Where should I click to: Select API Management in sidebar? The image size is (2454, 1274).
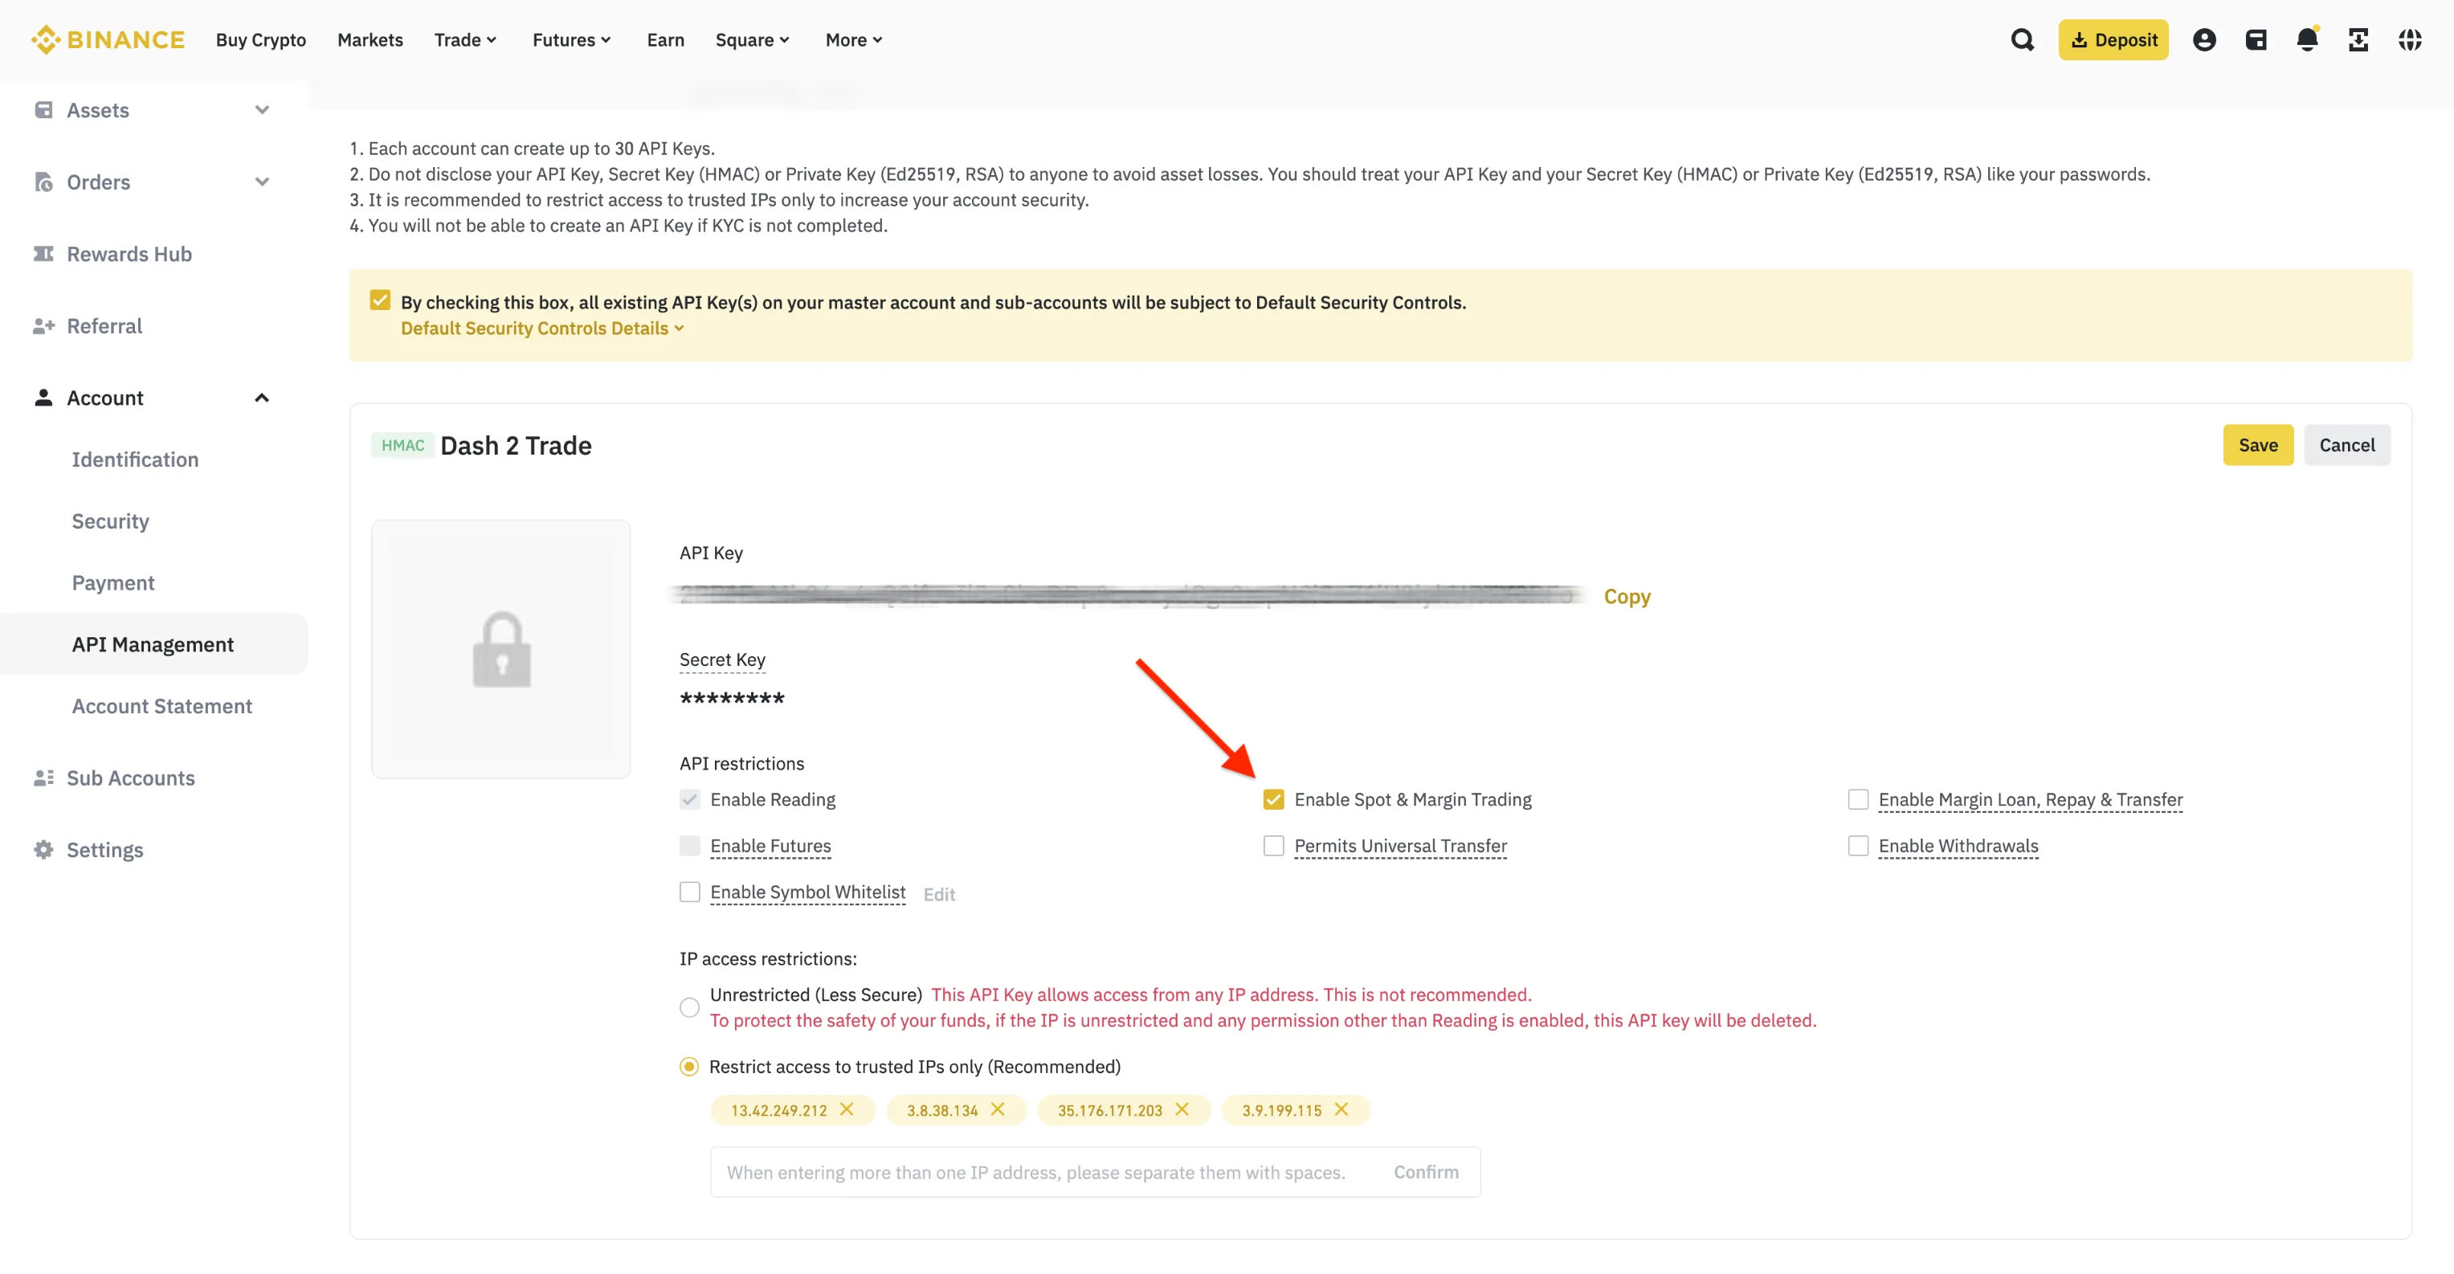153,644
